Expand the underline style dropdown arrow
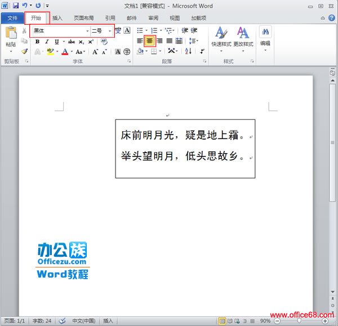Screen dimensions: 338x326 64,41
